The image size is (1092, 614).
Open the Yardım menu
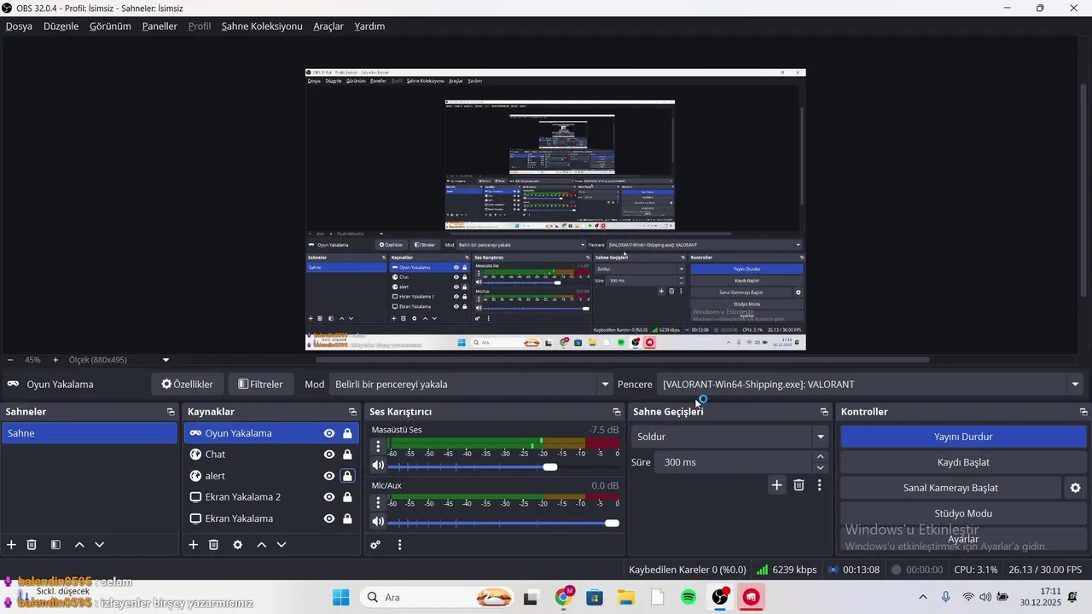(x=369, y=26)
